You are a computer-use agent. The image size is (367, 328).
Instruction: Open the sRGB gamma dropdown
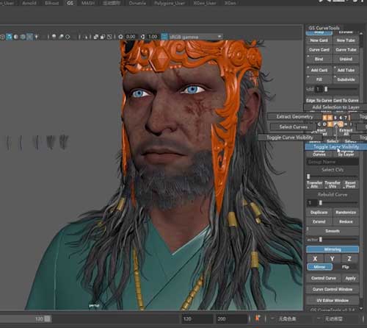click(x=195, y=37)
